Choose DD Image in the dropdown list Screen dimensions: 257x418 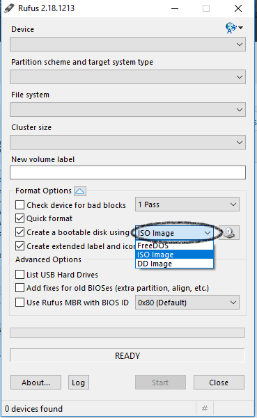pos(175,264)
